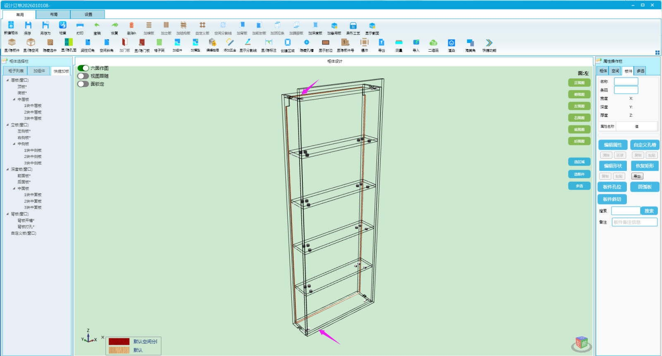Open the 柜子列表 panel tab
This screenshot has height=356, width=662.
coord(16,71)
